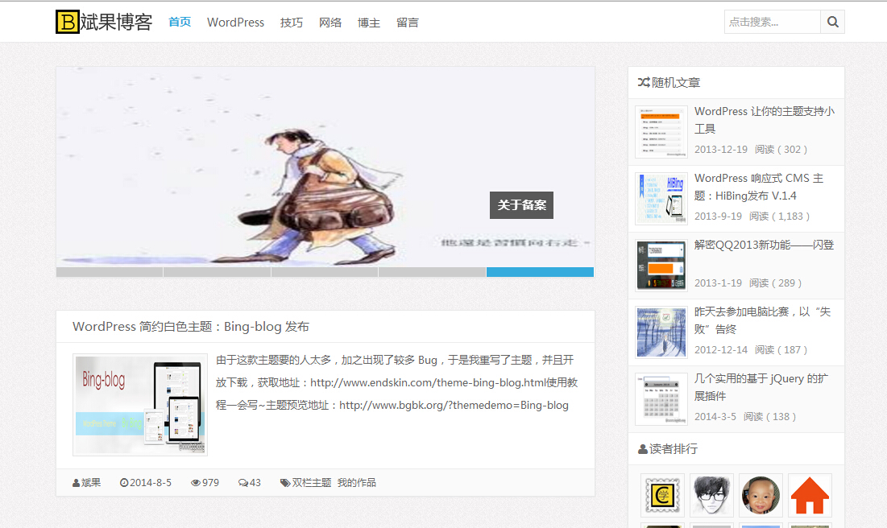Click the author icon next to 斌果
The height and width of the screenshot is (528, 887).
pyautogui.click(x=76, y=483)
